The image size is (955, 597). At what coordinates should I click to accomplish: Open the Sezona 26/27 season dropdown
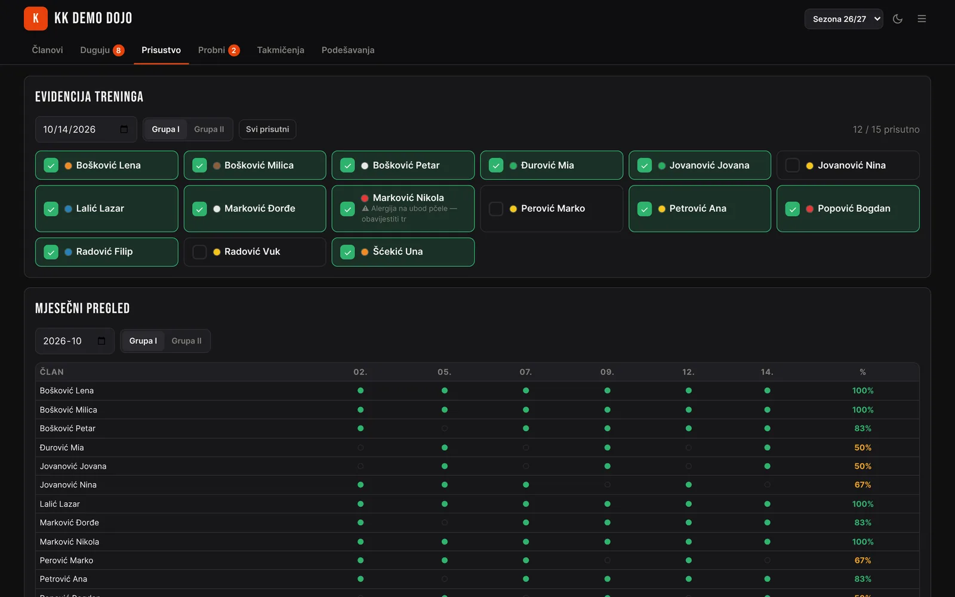point(843,19)
